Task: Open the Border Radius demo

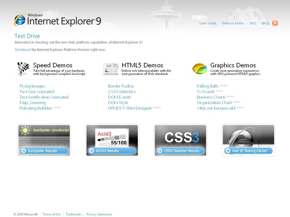Action: coord(121,86)
